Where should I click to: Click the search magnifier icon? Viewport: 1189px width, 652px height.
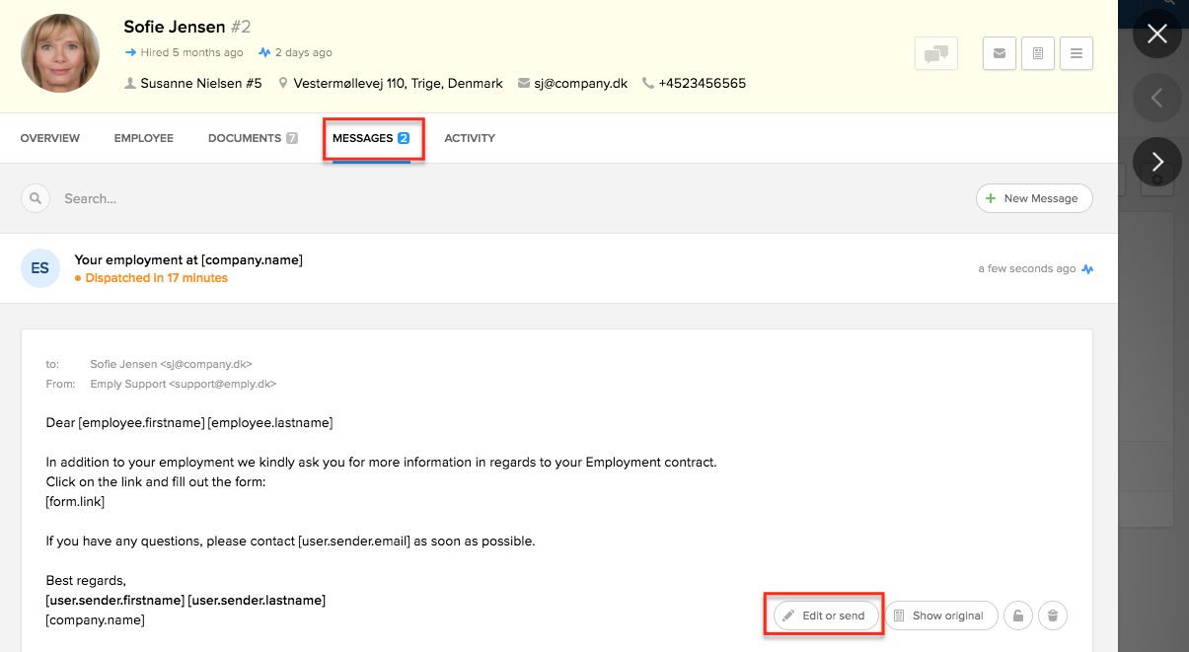36,198
